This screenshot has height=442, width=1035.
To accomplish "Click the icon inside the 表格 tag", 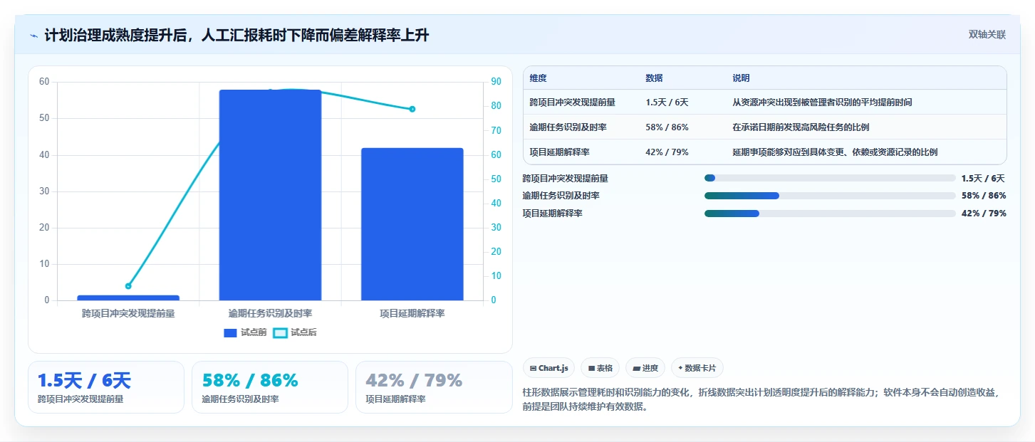I will pyautogui.click(x=591, y=368).
